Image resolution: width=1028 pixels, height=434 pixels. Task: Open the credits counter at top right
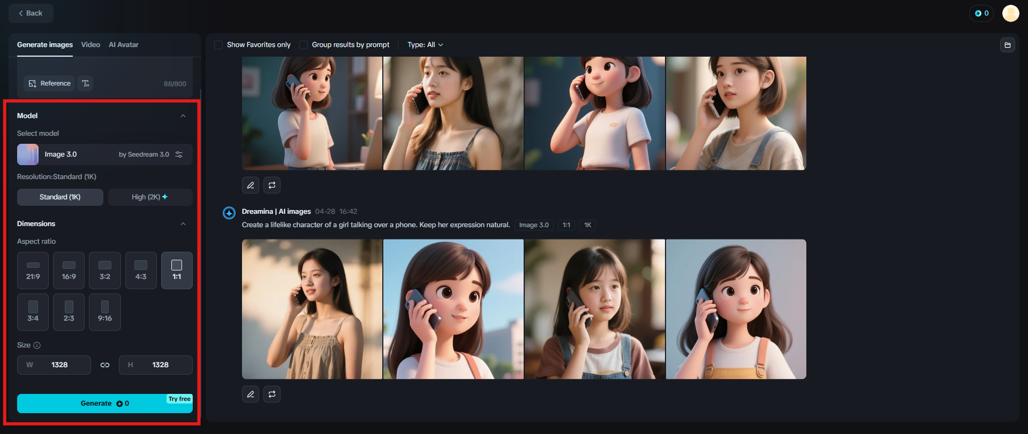(x=981, y=13)
